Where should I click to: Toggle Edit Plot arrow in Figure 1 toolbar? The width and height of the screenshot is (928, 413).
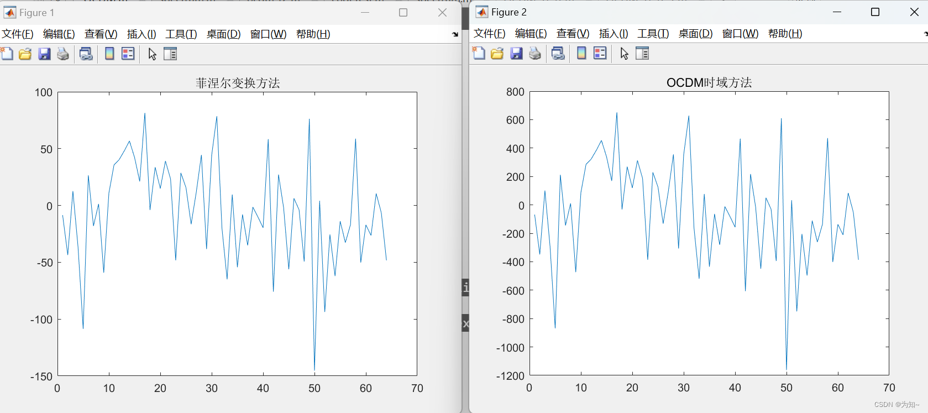[153, 54]
